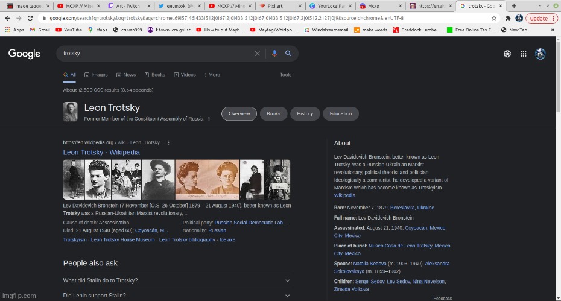
Task: Click the Google logo
Action: [x=24, y=54]
